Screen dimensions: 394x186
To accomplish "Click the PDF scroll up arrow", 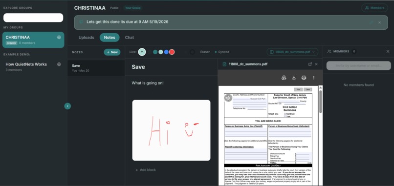I will 320,87.
